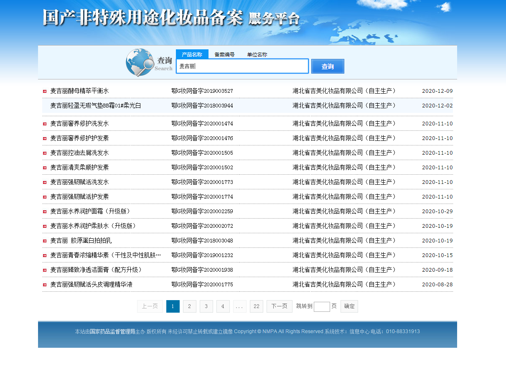Open product 麦吉丽酵母精萃平衡水
This screenshot has width=506, height=367.
(x=79, y=91)
